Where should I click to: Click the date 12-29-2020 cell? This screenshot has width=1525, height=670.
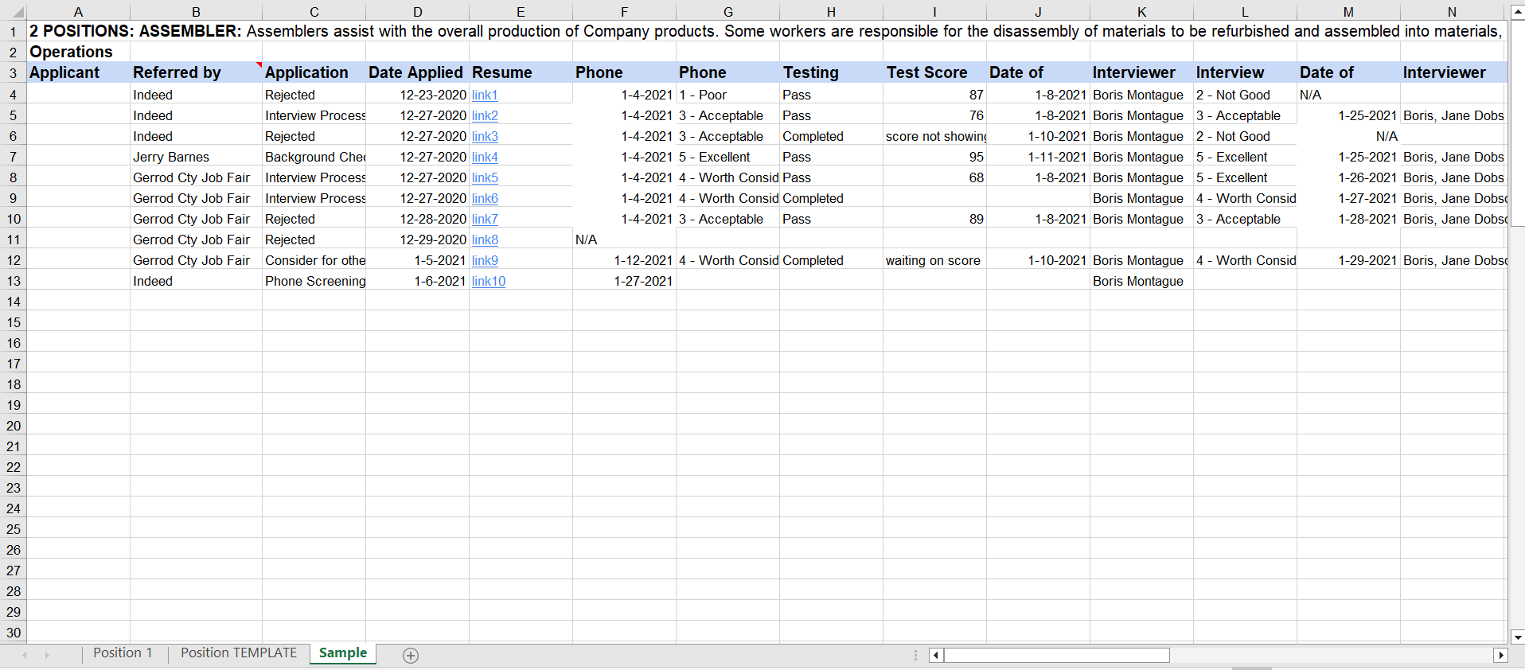[x=417, y=240]
